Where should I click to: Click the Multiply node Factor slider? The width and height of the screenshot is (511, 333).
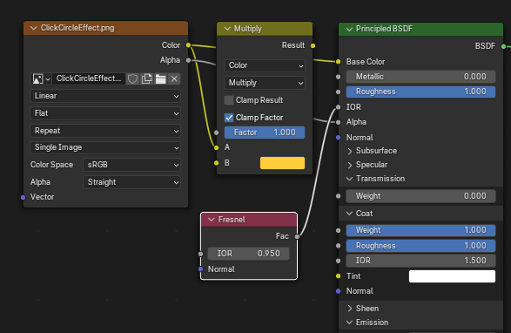tap(265, 133)
